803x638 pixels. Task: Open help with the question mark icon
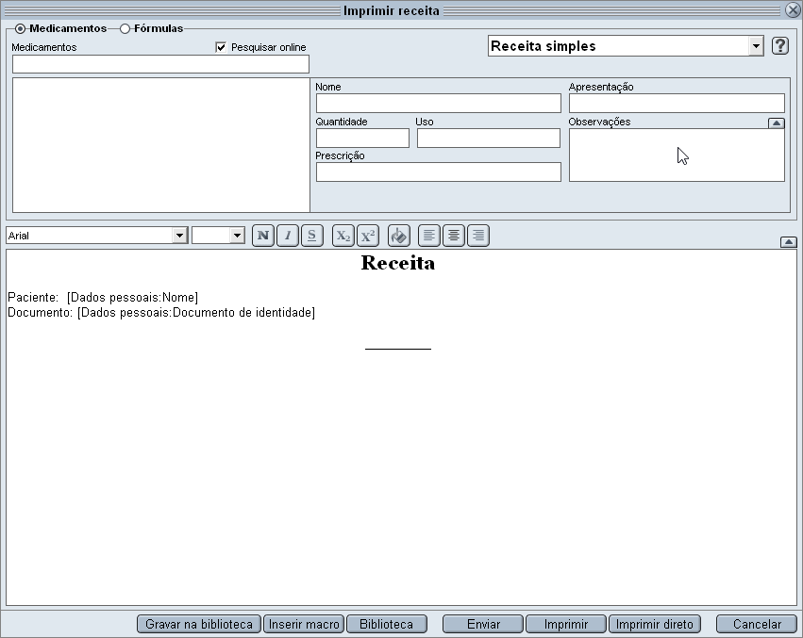[x=780, y=46]
